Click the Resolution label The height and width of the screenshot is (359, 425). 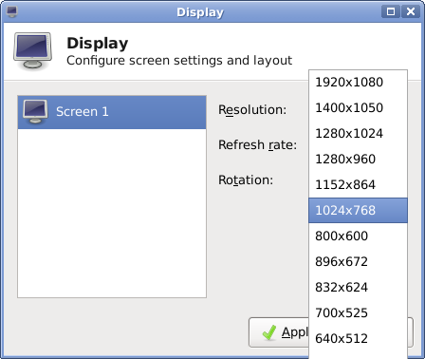[252, 110]
